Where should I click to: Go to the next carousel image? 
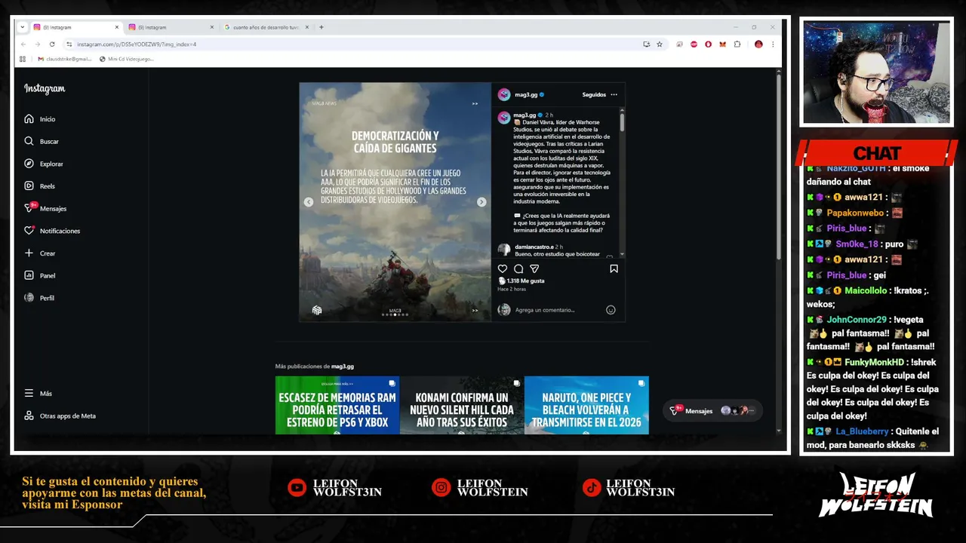point(481,202)
